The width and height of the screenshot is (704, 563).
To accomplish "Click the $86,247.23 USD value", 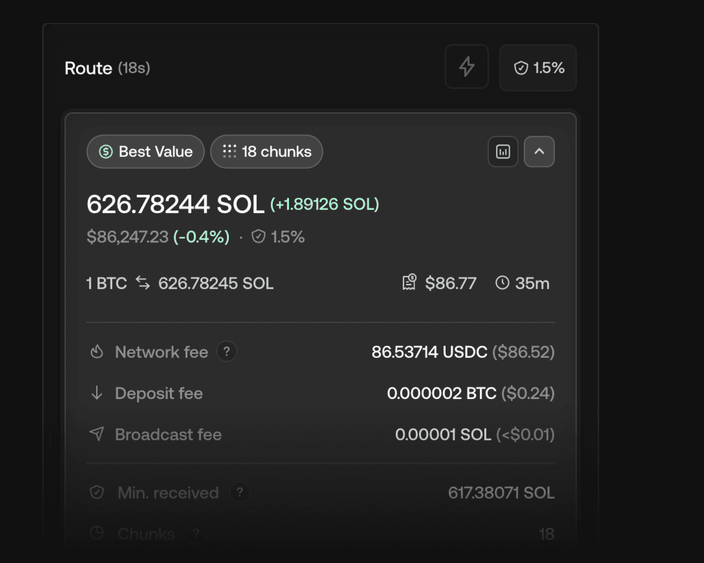I will [x=128, y=236].
